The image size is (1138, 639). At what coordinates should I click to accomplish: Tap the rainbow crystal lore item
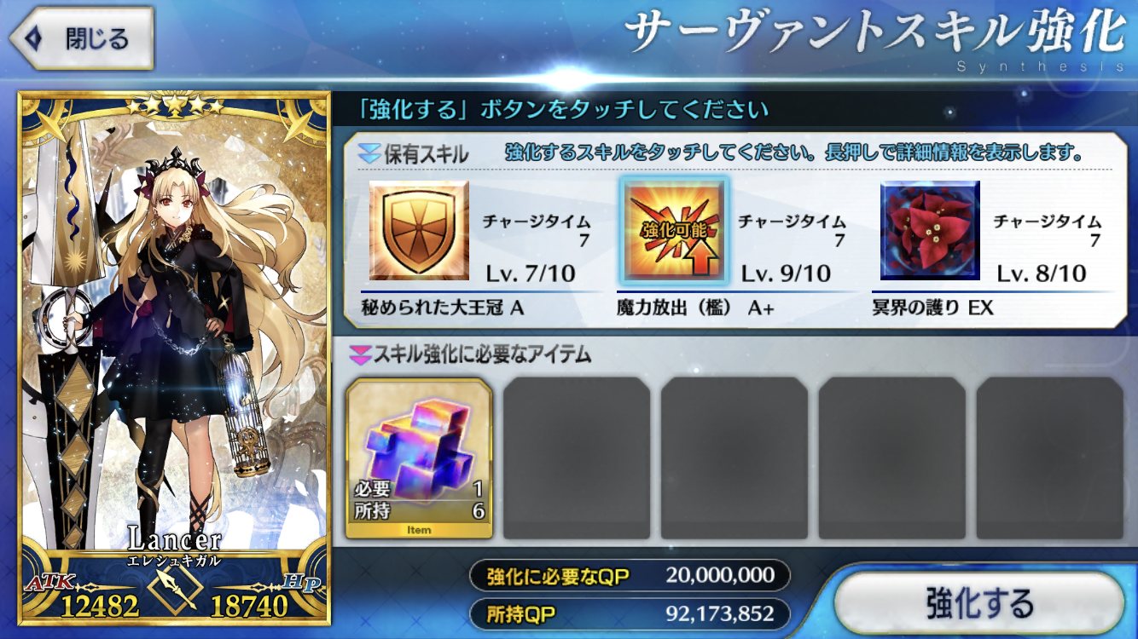coord(419,458)
